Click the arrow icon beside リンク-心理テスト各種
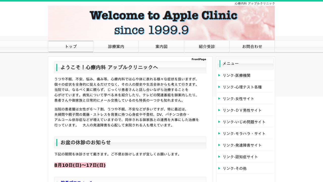 tap(219, 87)
